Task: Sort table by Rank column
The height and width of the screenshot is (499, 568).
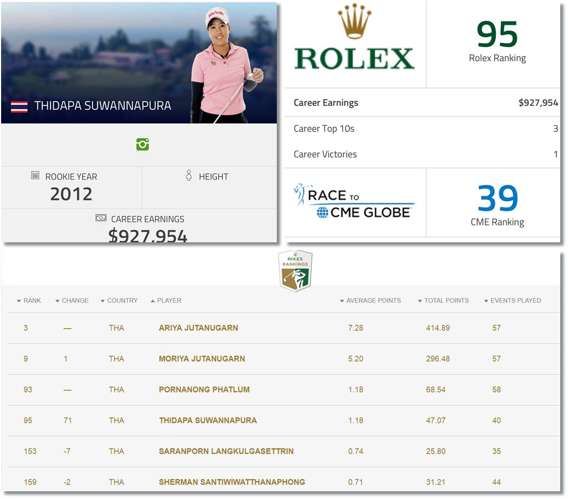Action: click(x=29, y=301)
